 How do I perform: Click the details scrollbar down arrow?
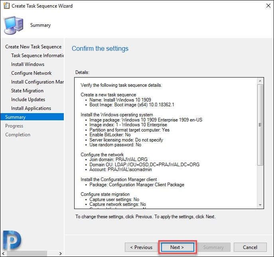pos(260,205)
